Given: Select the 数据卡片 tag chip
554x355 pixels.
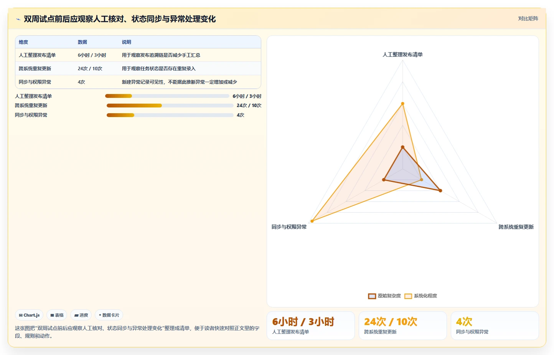Looking at the screenshot, I should tap(109, 315).
